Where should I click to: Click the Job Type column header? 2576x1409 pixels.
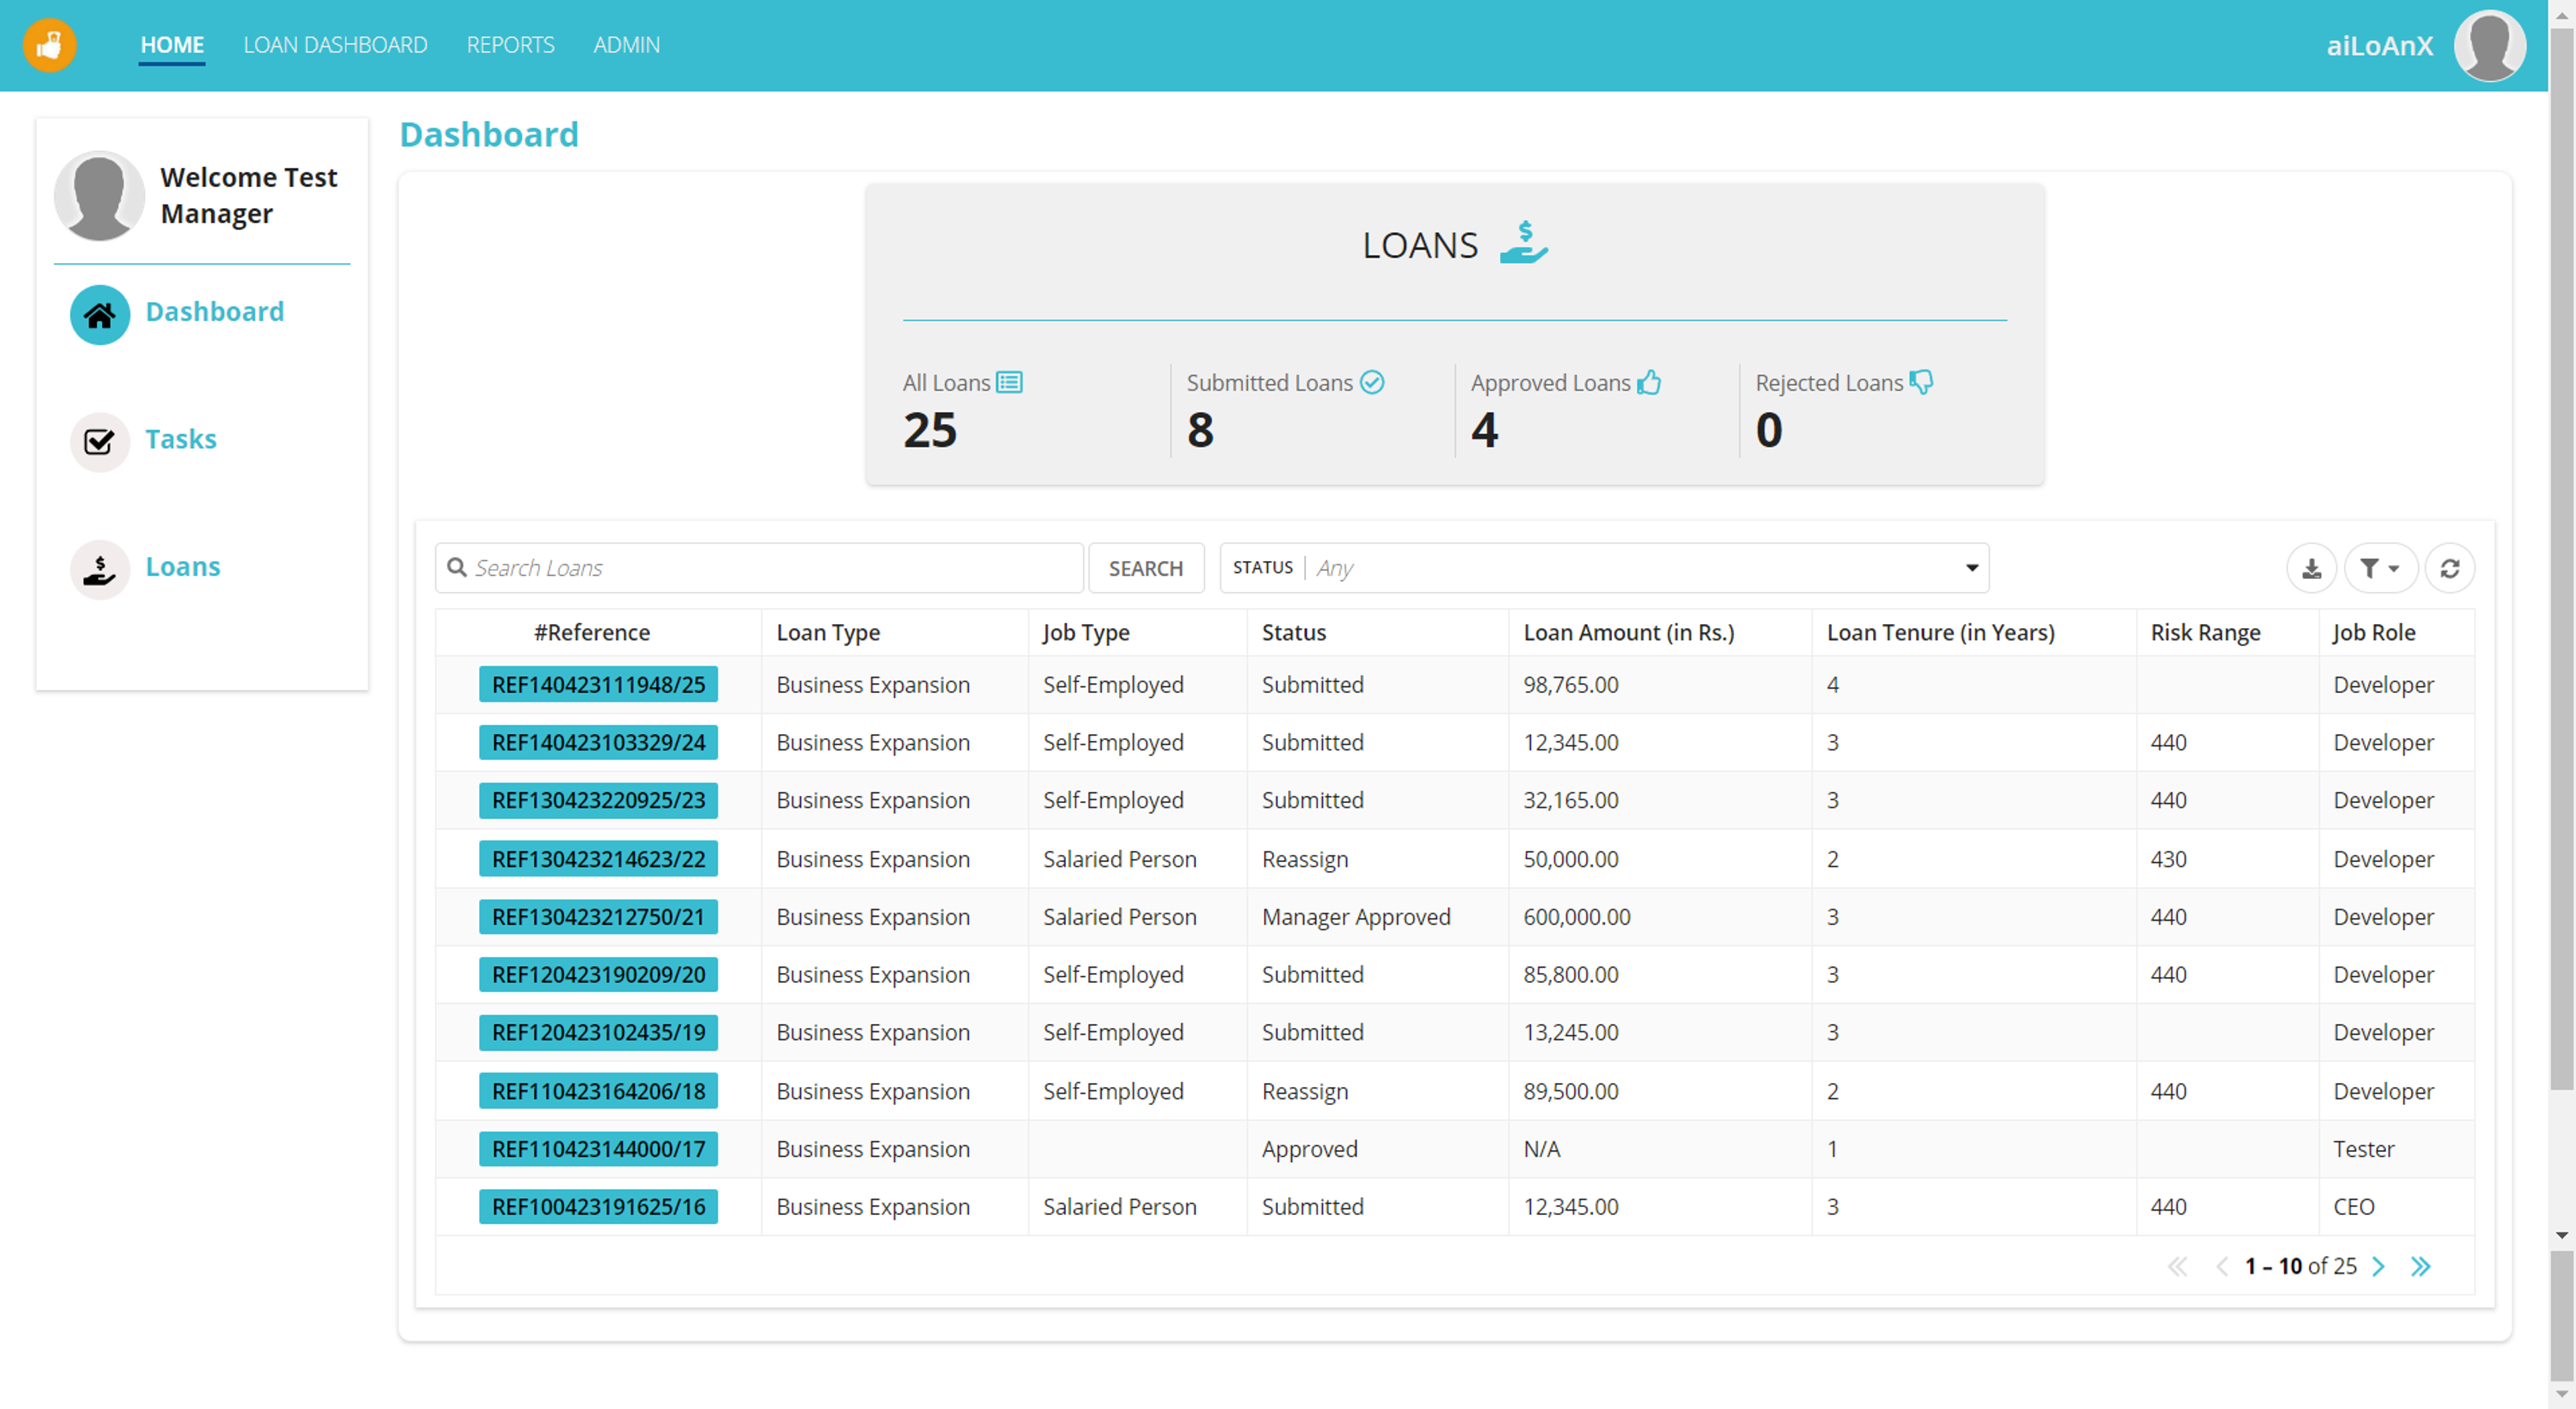(x=1086, y=633)
